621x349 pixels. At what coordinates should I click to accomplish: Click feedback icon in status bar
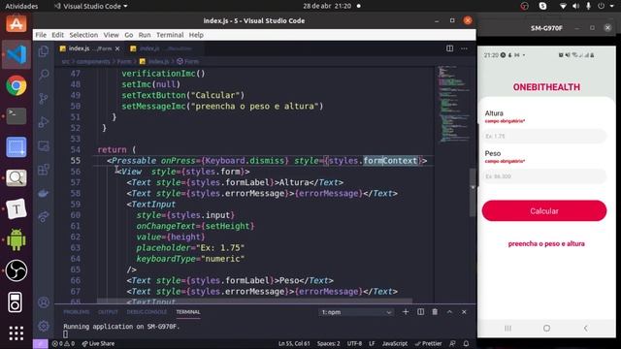(x=452, y=343)
